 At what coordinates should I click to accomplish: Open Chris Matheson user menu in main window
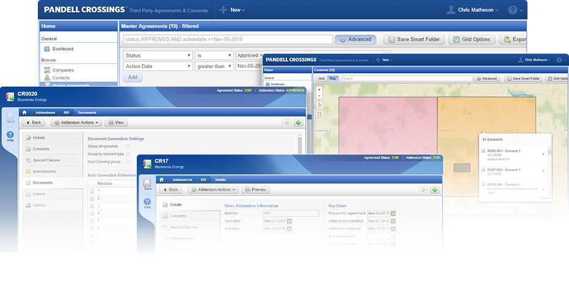click(472, 10)
